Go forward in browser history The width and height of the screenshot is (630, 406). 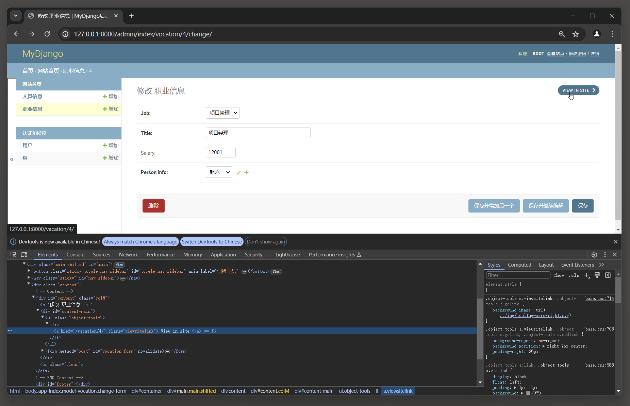pos(32,34)
